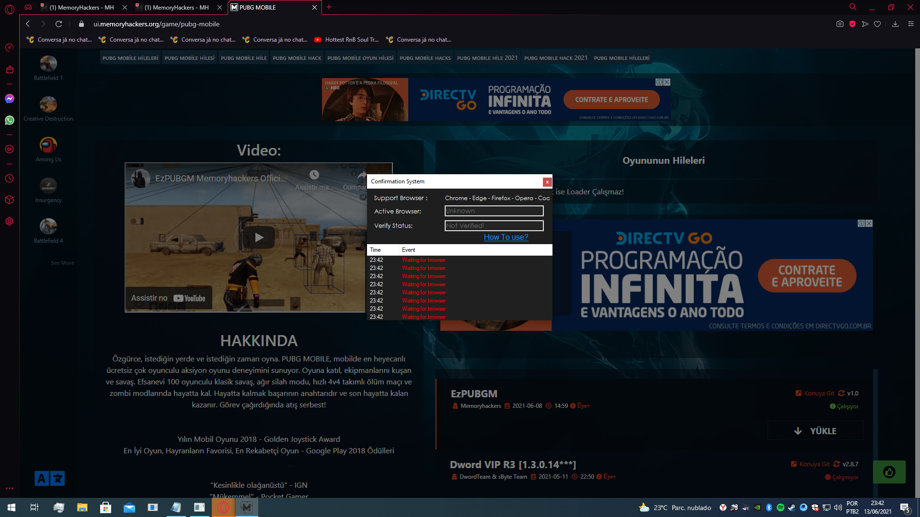Viewport: 920px width, 517px height.
Task: Click the green thumbs-up button
Action: point(889,472)
